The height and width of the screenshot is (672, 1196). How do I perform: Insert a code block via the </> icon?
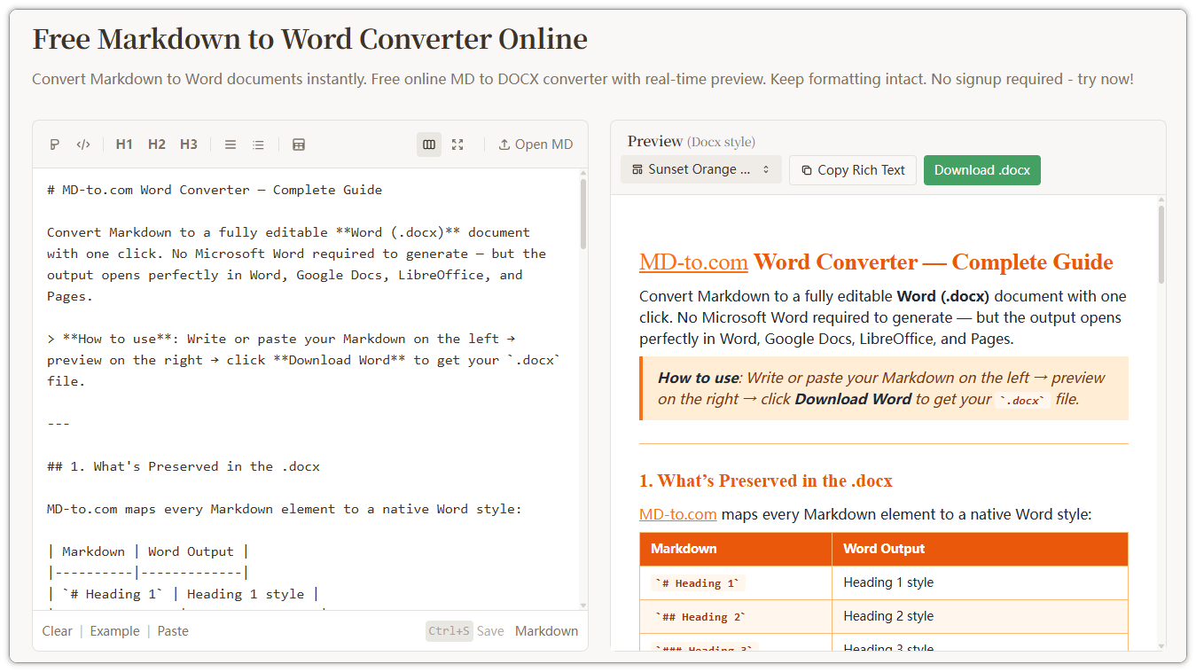(82, 144)
